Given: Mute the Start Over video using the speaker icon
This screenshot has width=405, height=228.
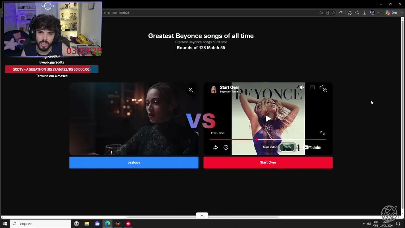Looking at the screenshot, I should pyautogui.click(x=302, y=87).
